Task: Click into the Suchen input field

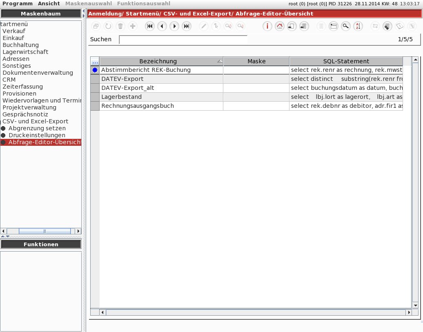Action: click(183, 40)
